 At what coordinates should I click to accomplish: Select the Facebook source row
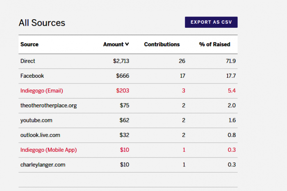(x=128, y=76)
